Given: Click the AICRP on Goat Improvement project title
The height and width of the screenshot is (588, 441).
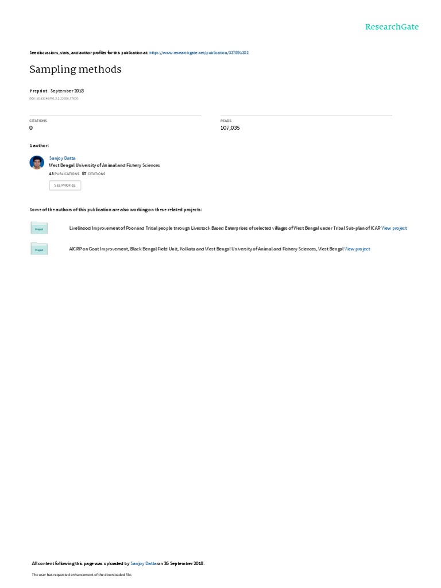Looking at the screenshot, I should 206,249.
